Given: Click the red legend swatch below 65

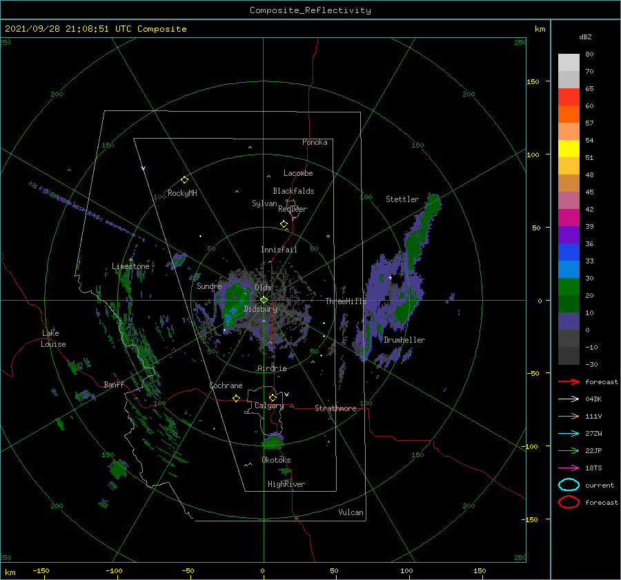Looking at the screenshot, I should pos(569,97).
